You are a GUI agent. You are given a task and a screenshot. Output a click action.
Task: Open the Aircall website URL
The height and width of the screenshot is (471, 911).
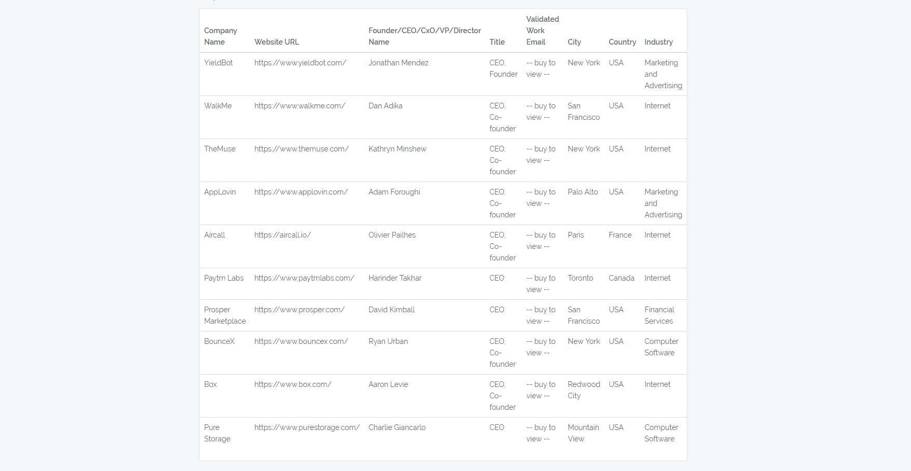pos(282,235)
